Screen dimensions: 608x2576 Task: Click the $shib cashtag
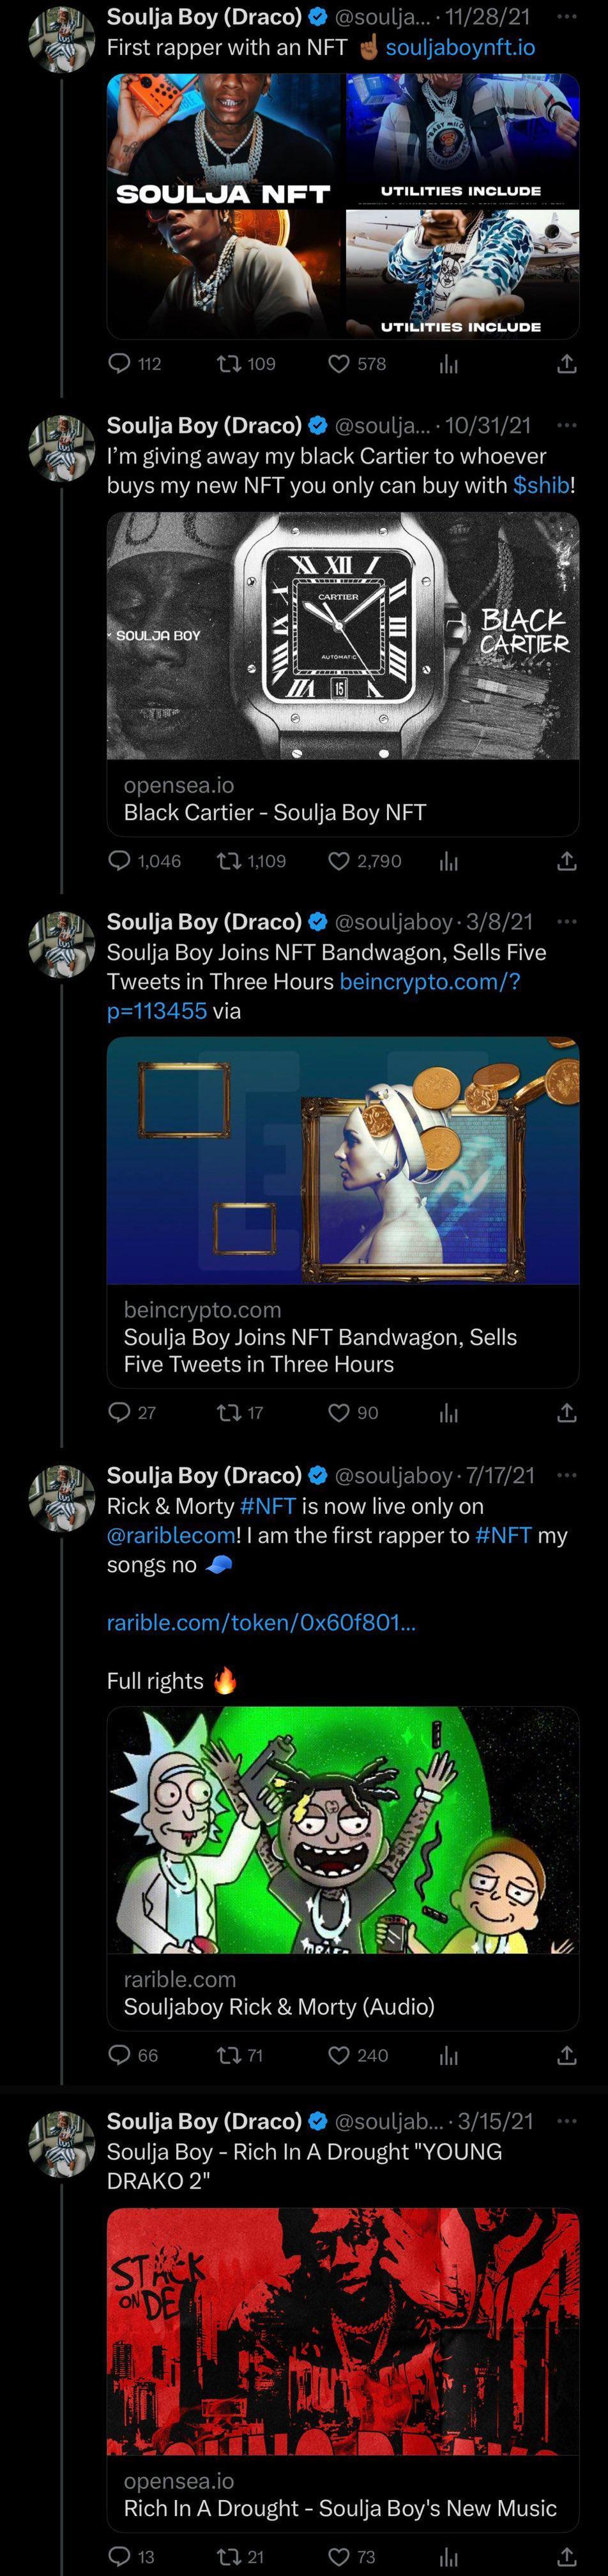click(x=541, y=485)
